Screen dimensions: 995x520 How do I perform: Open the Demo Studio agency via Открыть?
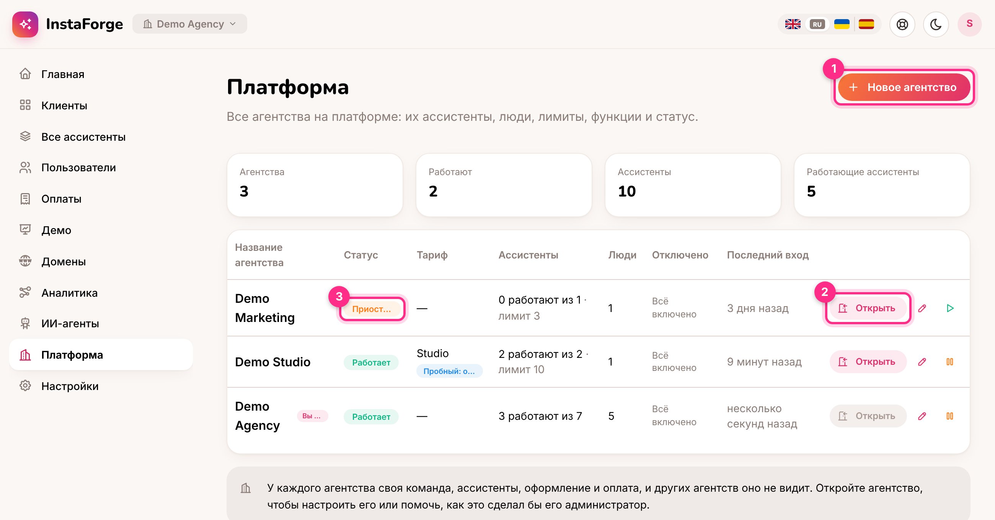(x=868, y=362)
